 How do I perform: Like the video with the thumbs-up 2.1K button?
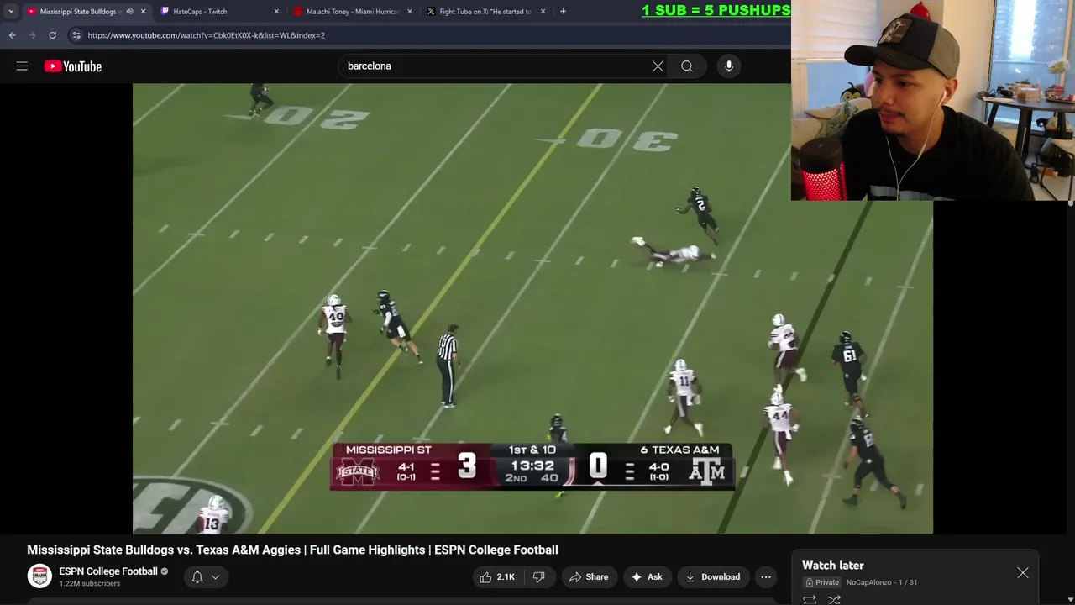pyautogui.click(x=496, y=577)
